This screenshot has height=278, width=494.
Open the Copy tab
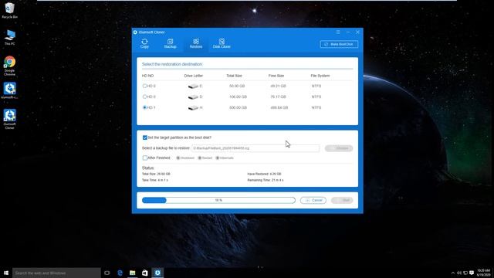[144, 43]
